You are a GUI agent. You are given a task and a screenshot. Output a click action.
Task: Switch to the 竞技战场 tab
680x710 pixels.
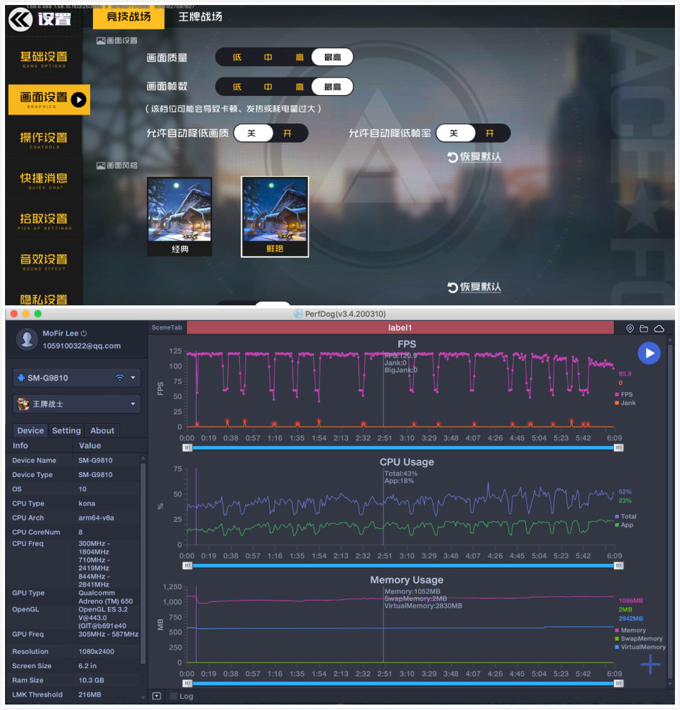(x=128, y=17)
